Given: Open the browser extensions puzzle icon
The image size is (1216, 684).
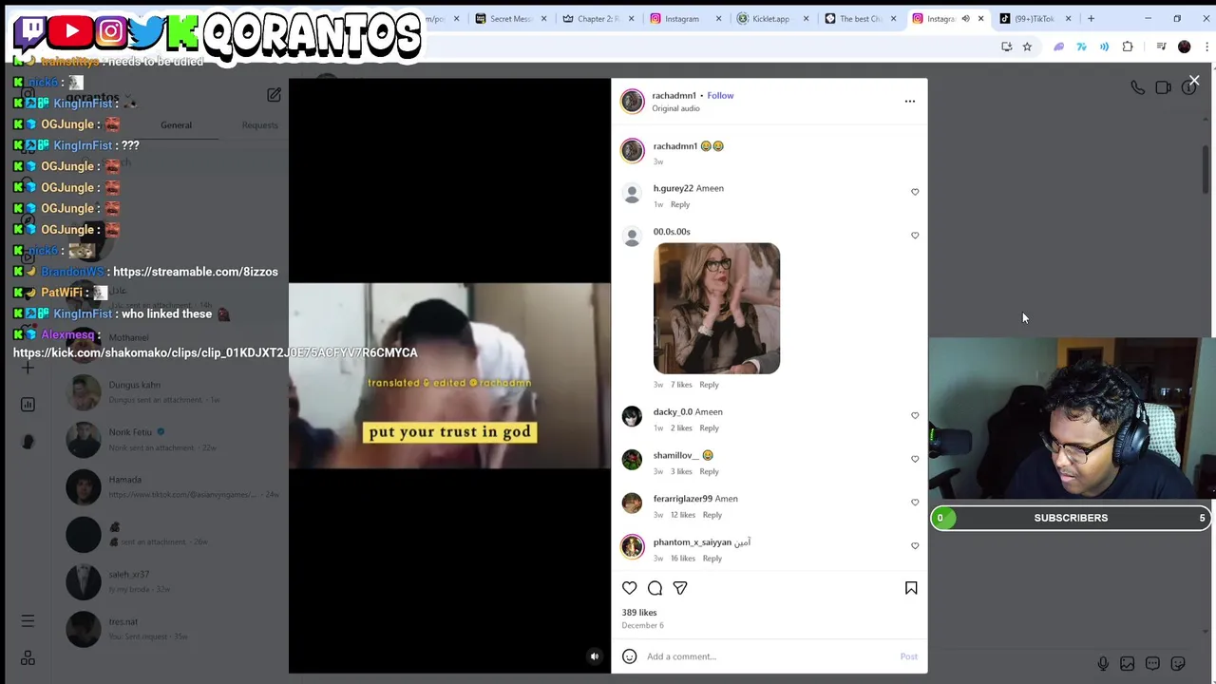Looking at the screenshot, I should click(1128, 47).
